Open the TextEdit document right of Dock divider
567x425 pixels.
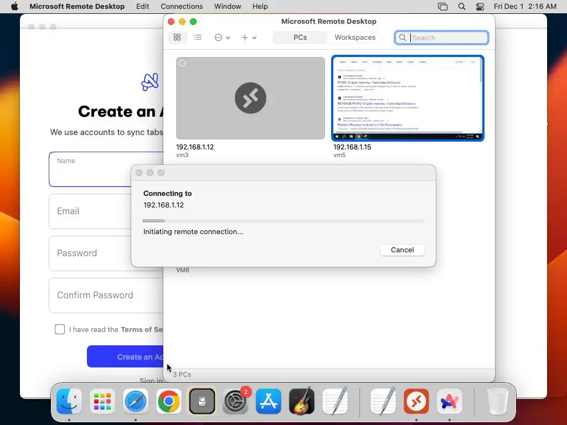[383, 401]
